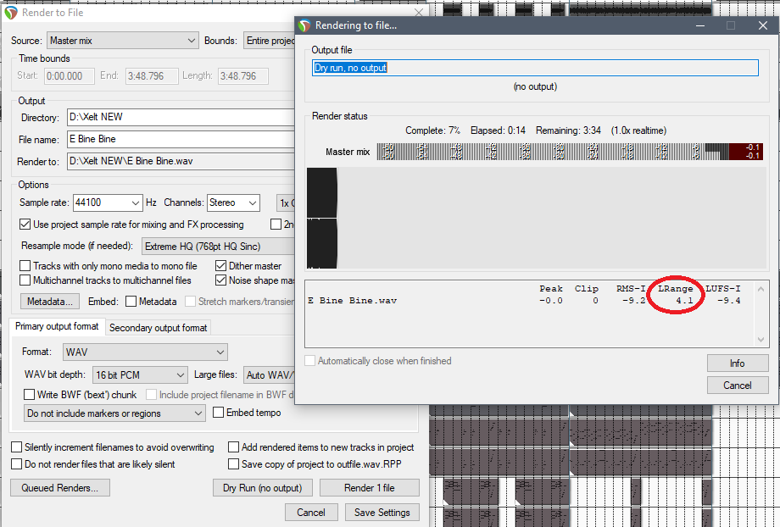
Task: Toggle the Dither master checkbox
Action: click(221, 266)
